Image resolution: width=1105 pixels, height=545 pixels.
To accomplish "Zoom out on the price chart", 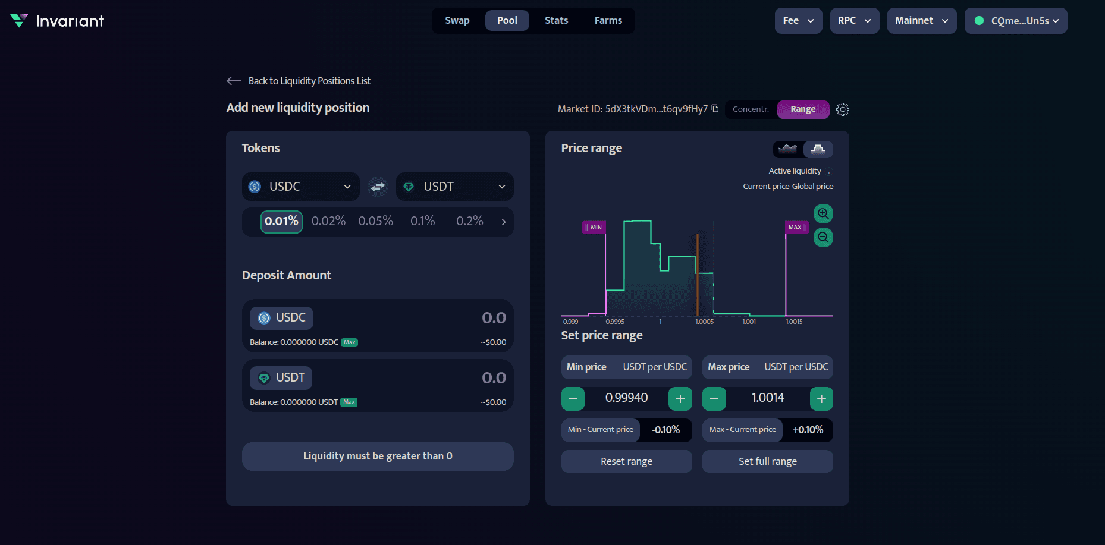I will [823, 238].
